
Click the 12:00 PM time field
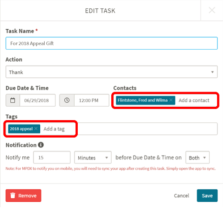pos(92,100)
